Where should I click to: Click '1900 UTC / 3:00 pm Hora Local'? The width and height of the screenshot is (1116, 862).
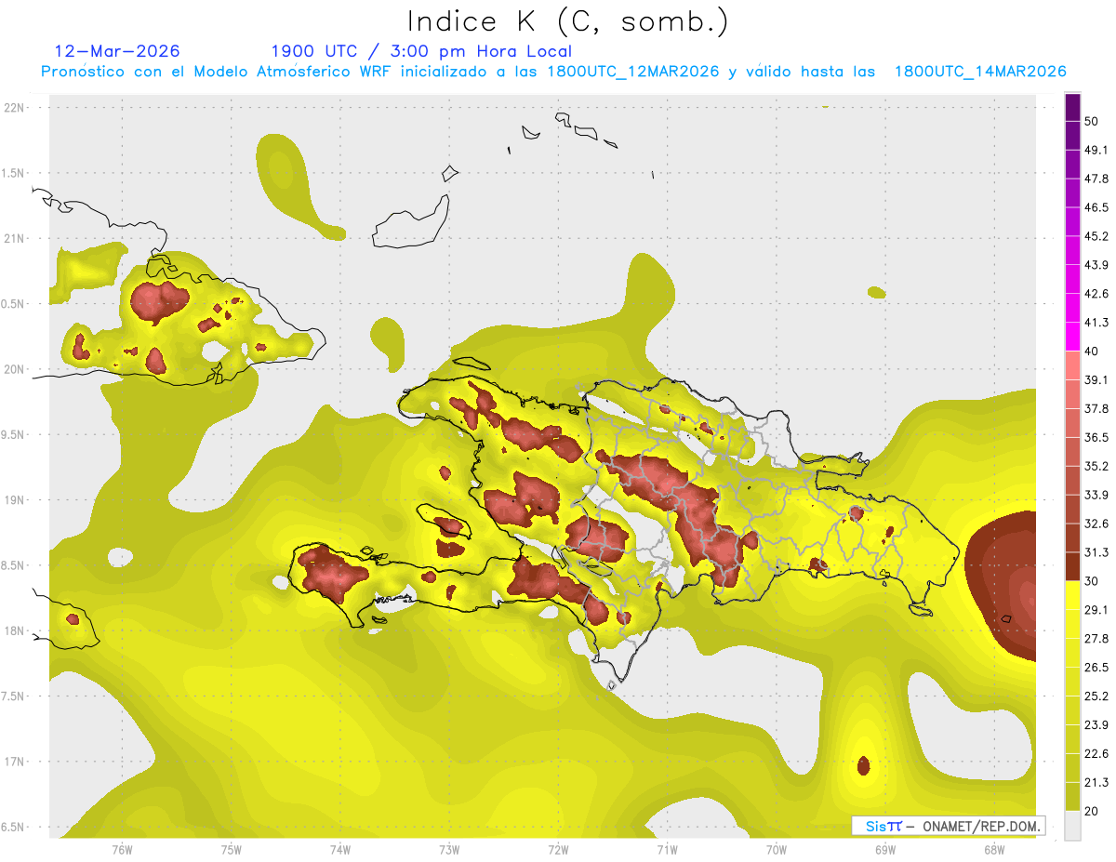click(x=421, y=51)
